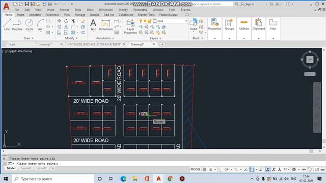326x183 pixels.
Task: Open the AutoCAD application menu
Action: click(x=7, y=7)
